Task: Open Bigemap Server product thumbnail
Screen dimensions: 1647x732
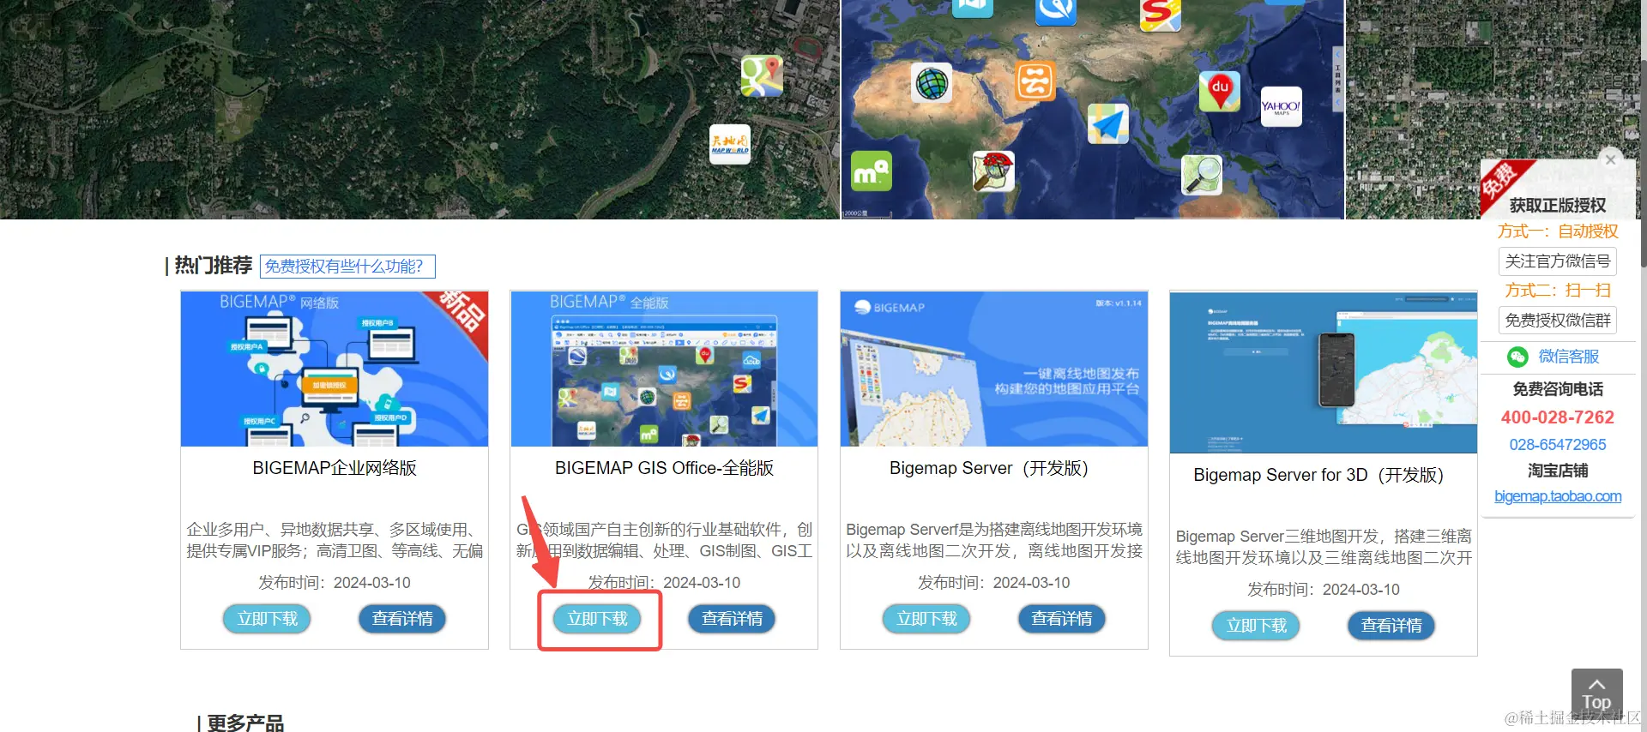Action: coord(994,369)
